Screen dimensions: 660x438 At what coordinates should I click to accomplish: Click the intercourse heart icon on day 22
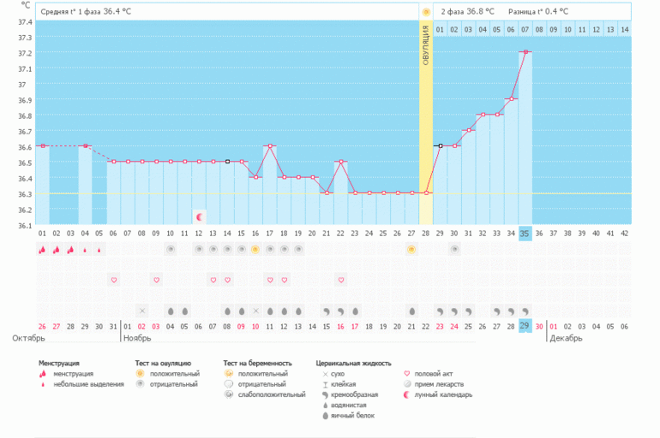[340, 280]
